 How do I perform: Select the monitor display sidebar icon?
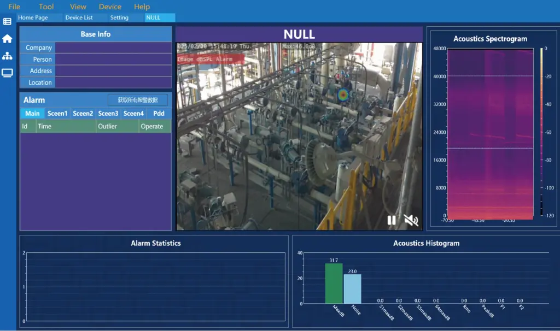pyautogui.click(x=7, y=73)
